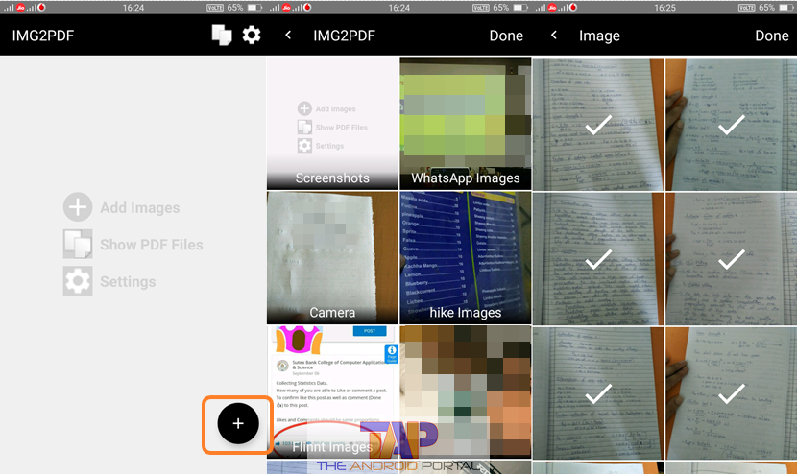
Task: Tap the IMG2PDF title on the home screen
Action: (x=43, y=36)
